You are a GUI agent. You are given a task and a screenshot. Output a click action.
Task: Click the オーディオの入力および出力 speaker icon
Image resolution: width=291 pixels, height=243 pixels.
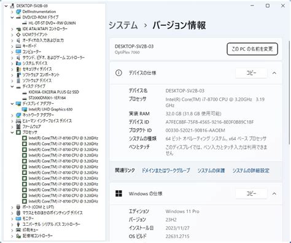click(x=18, y=40)
